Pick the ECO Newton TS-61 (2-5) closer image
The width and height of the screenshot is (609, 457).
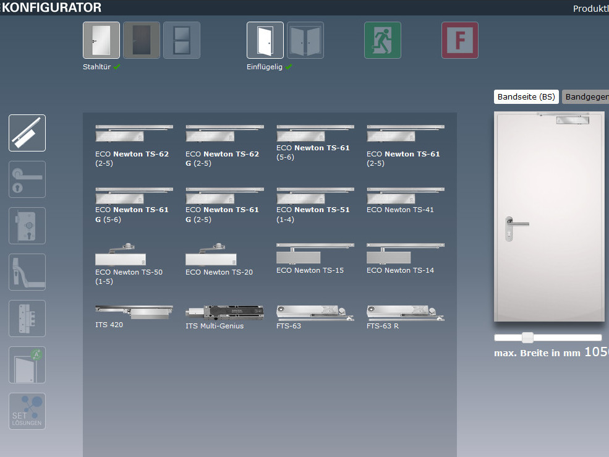(x=406, y=134)
